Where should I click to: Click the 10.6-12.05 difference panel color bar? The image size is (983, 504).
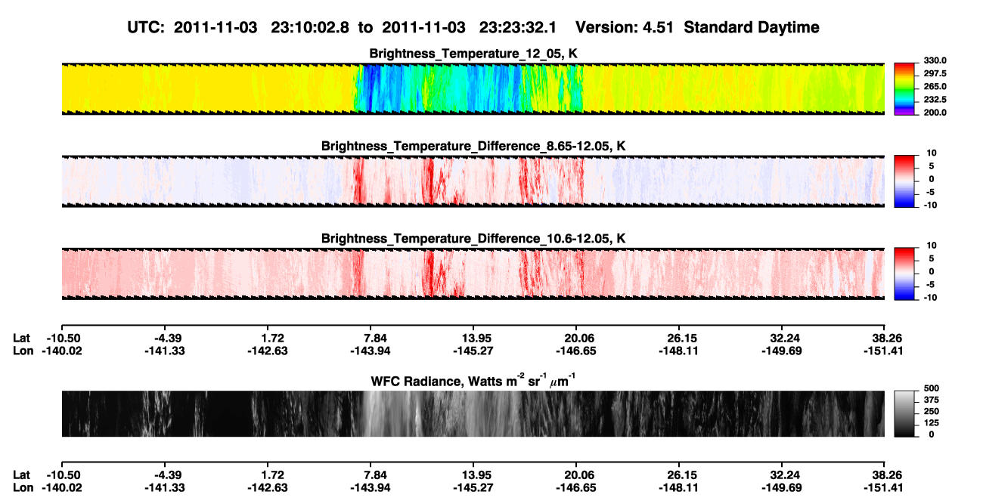(x=905, y=273)
